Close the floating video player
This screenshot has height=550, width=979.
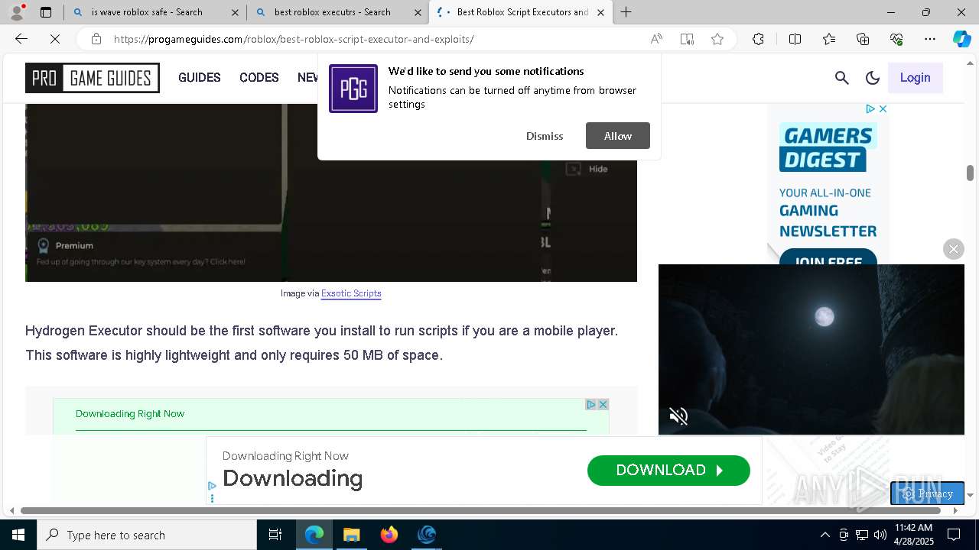coord(954,249)
